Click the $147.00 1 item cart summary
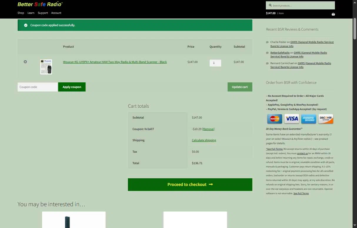This screenshot has height=228, width=357. tap(275, 13)
